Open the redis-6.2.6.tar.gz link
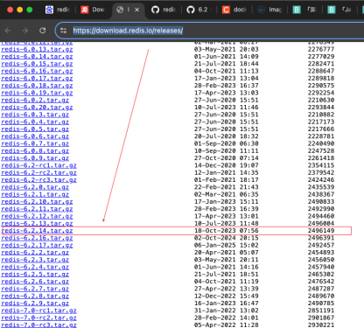The width and height of the screenshot is (364, 328). (x=35, y=282)
